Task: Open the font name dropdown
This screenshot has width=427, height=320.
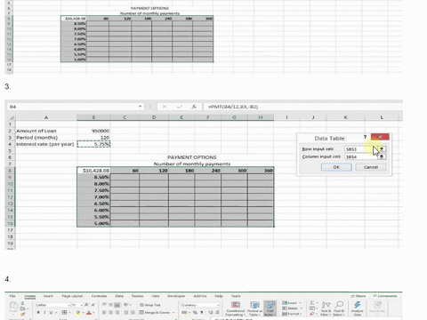Action: pos(69,305)
